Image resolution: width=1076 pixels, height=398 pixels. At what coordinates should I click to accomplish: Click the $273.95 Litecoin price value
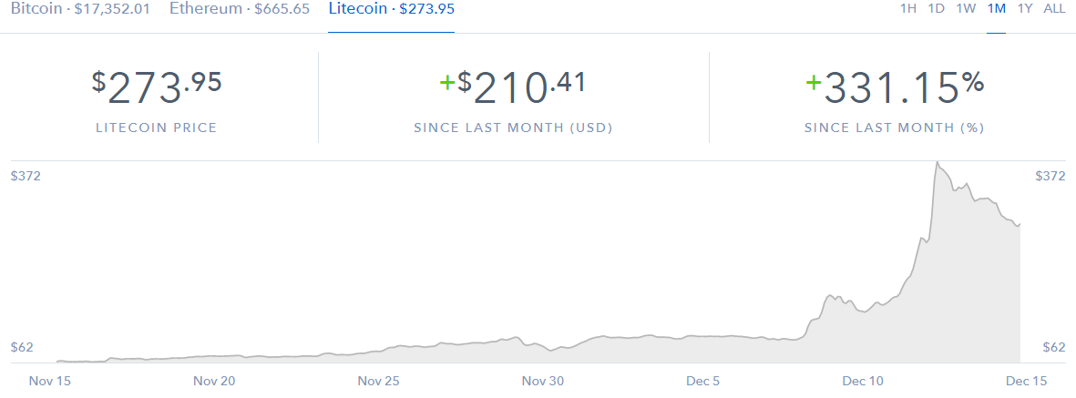tap(157, 88)
